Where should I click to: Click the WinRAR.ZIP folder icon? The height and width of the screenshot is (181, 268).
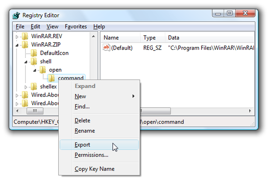pos(25,44)
